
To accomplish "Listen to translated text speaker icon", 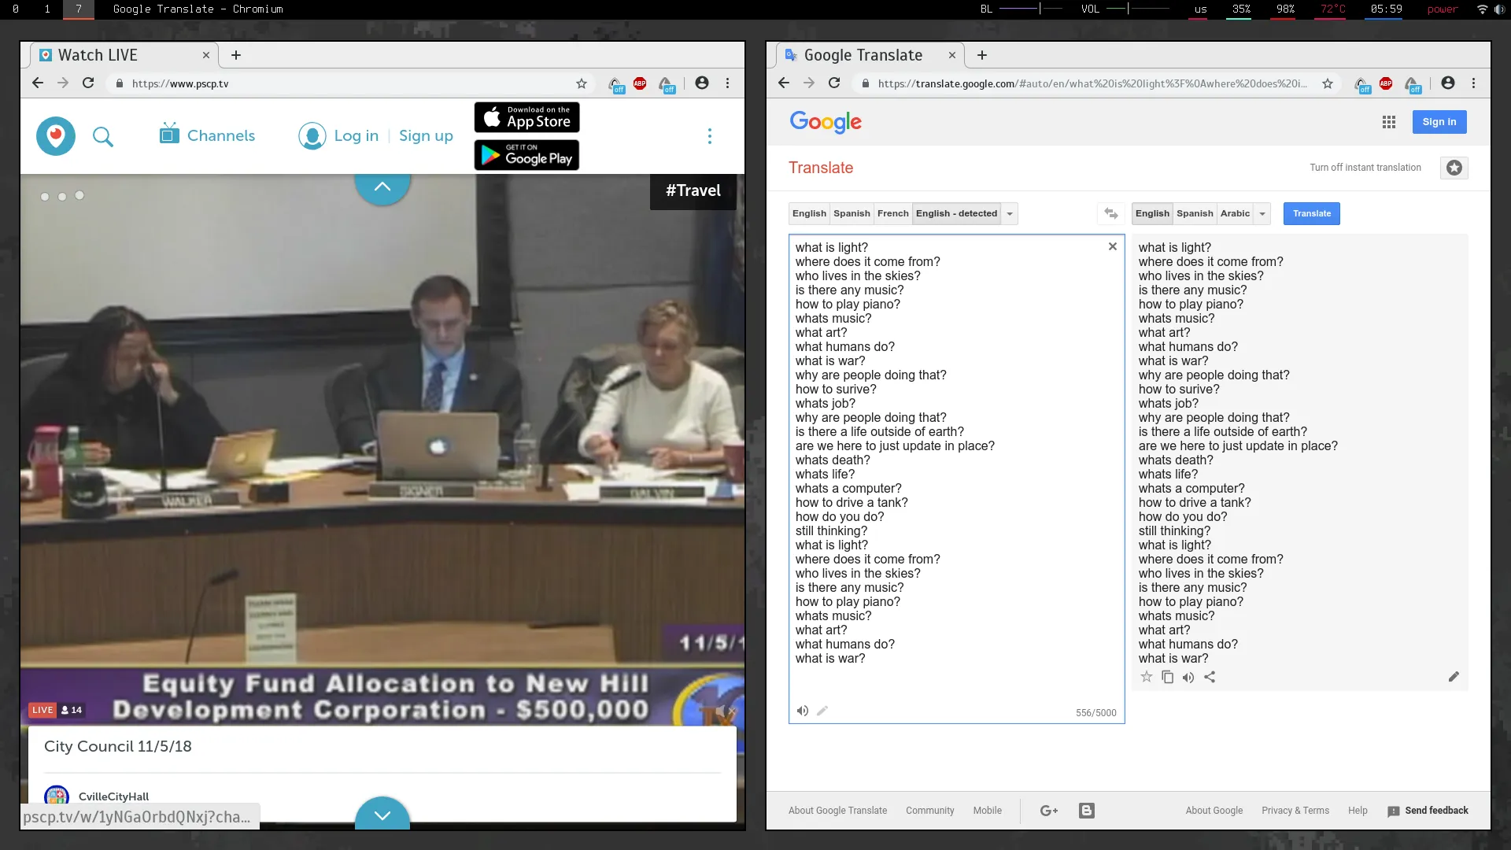I will [x=1188, y=677].
